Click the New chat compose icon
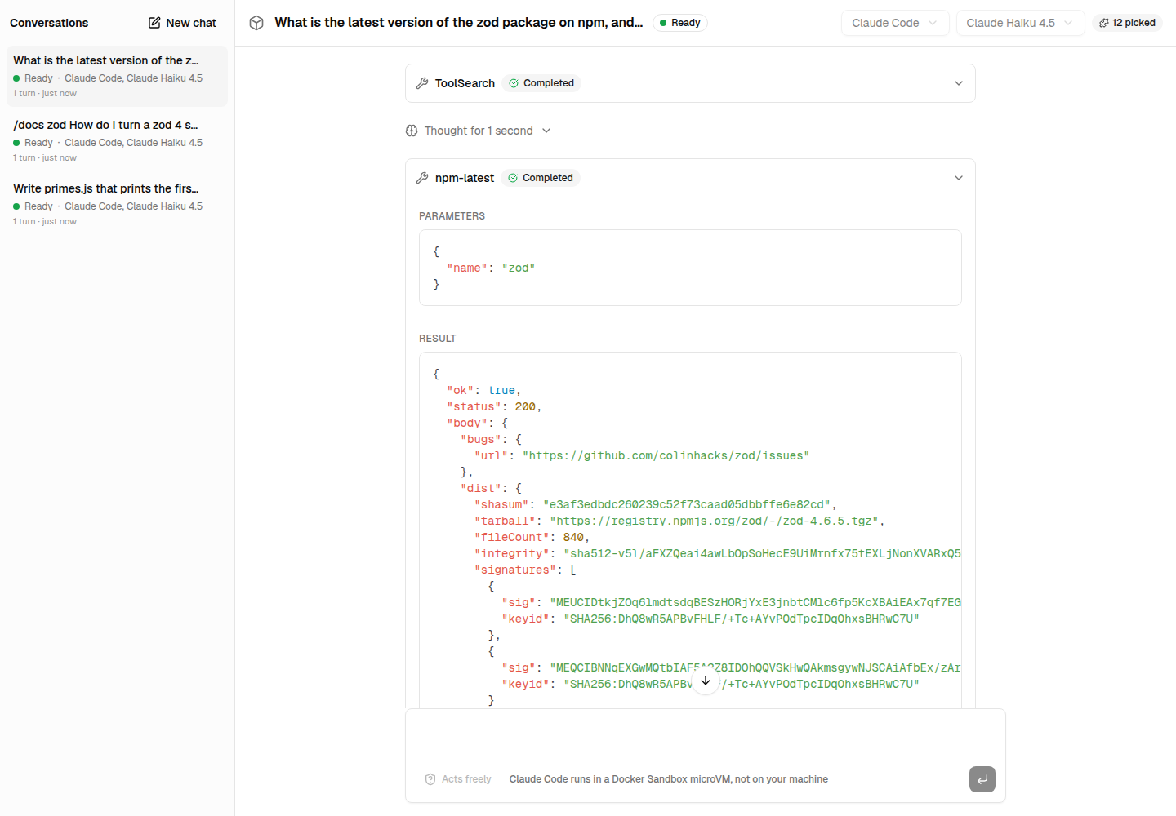 point(154,23)
